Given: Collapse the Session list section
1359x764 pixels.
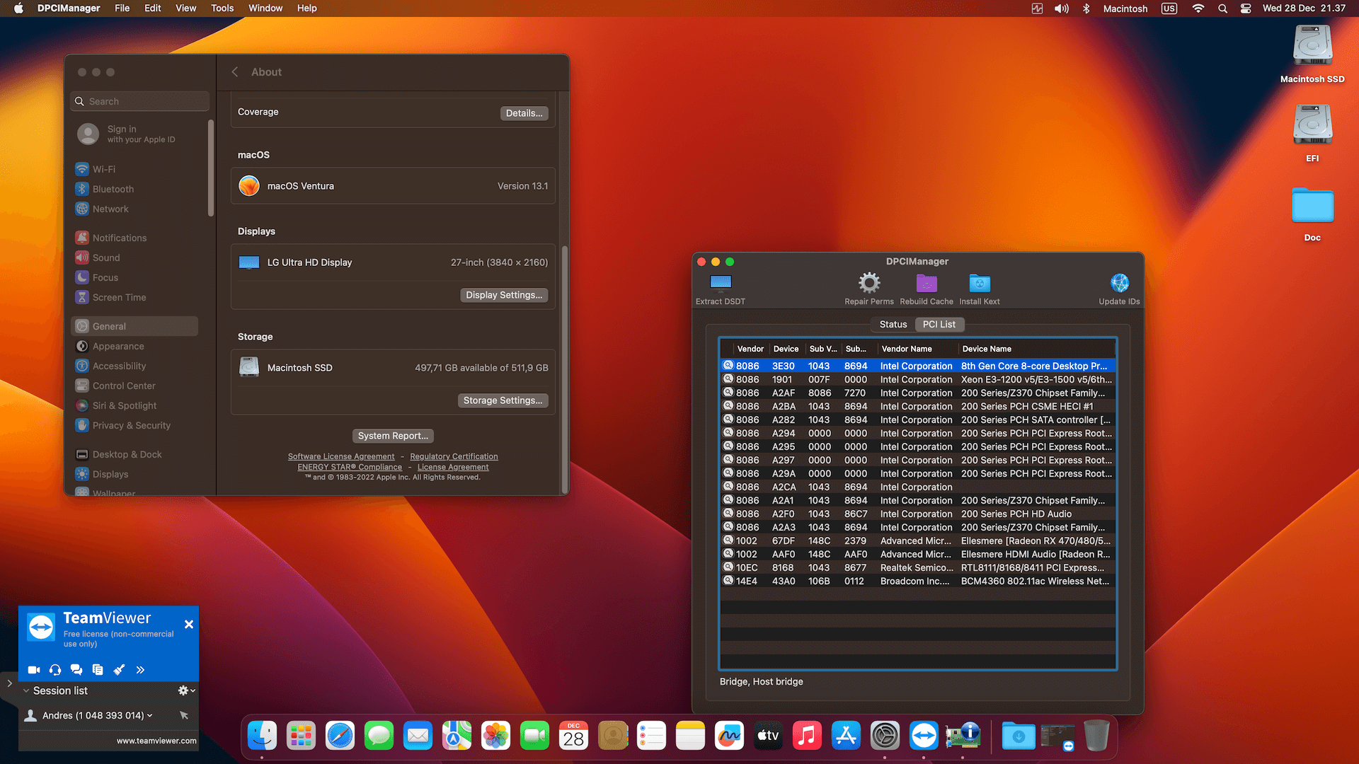Looking at the screenshot, I should (x=26, y=690).
